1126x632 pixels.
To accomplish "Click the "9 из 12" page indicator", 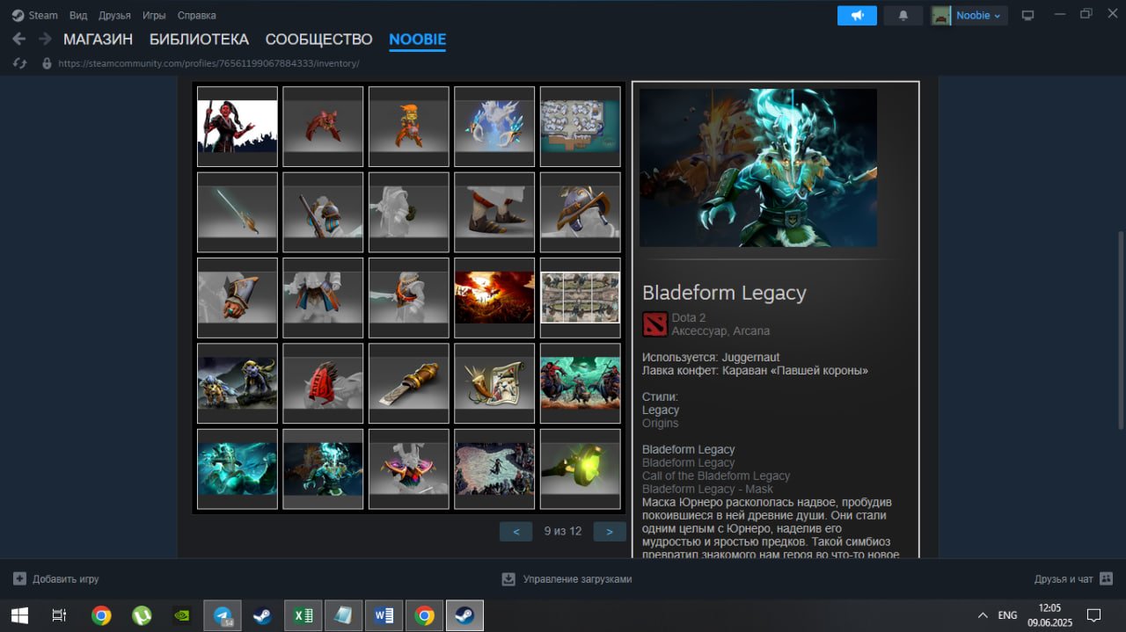I will [x=563, y=531].
